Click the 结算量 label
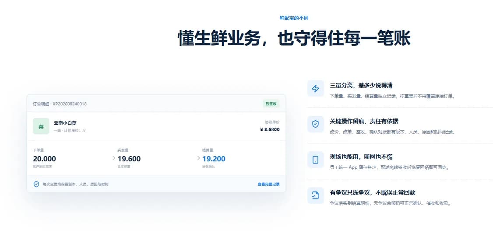493x251 pixels. point(208,150)
